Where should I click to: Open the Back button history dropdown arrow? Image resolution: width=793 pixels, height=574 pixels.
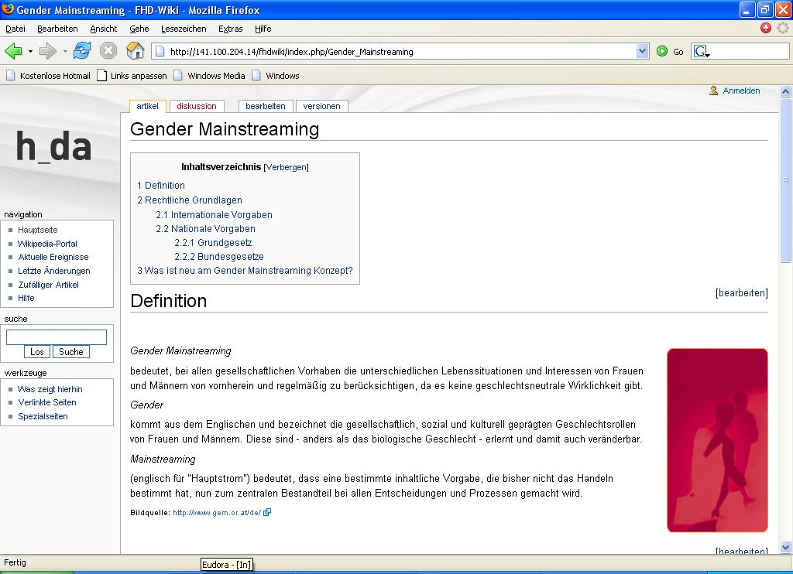pos(30,52)
